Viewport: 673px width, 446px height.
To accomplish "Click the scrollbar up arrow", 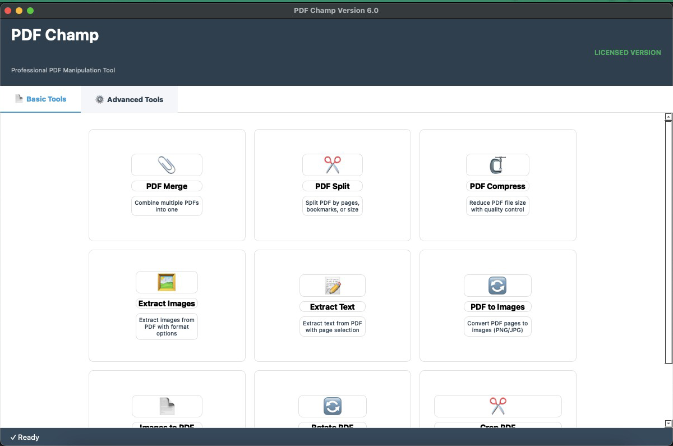I will coord(668,116).
